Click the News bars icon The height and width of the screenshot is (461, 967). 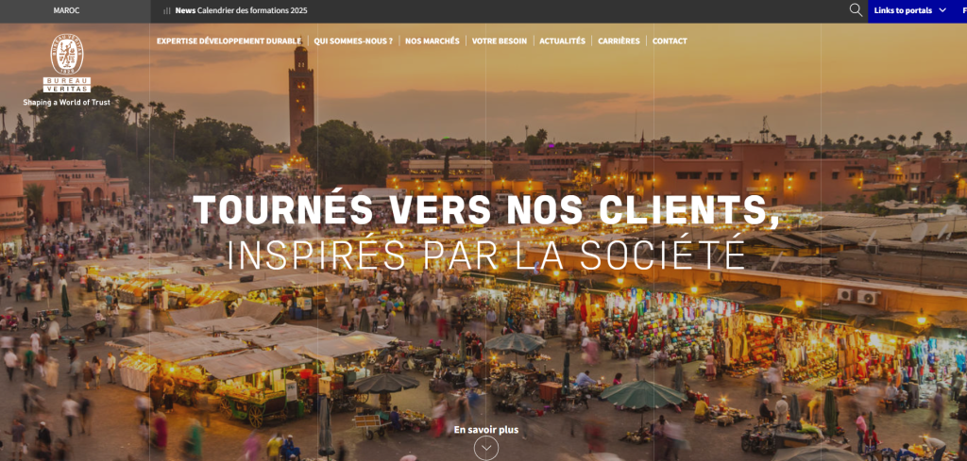[x=167, y=11]
